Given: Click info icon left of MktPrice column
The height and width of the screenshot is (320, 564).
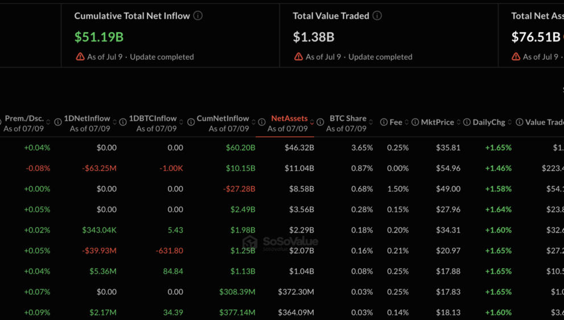Looking at the screenshot, I should point(415,123).
